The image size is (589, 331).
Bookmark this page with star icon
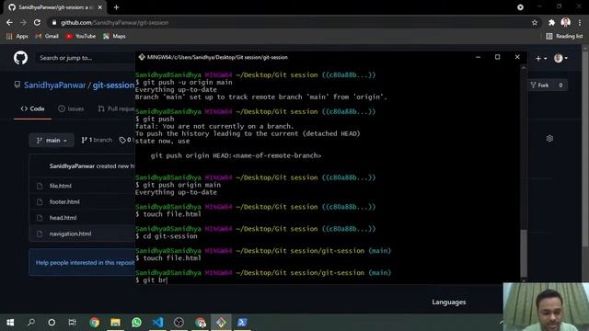click(x=535, y=22)
